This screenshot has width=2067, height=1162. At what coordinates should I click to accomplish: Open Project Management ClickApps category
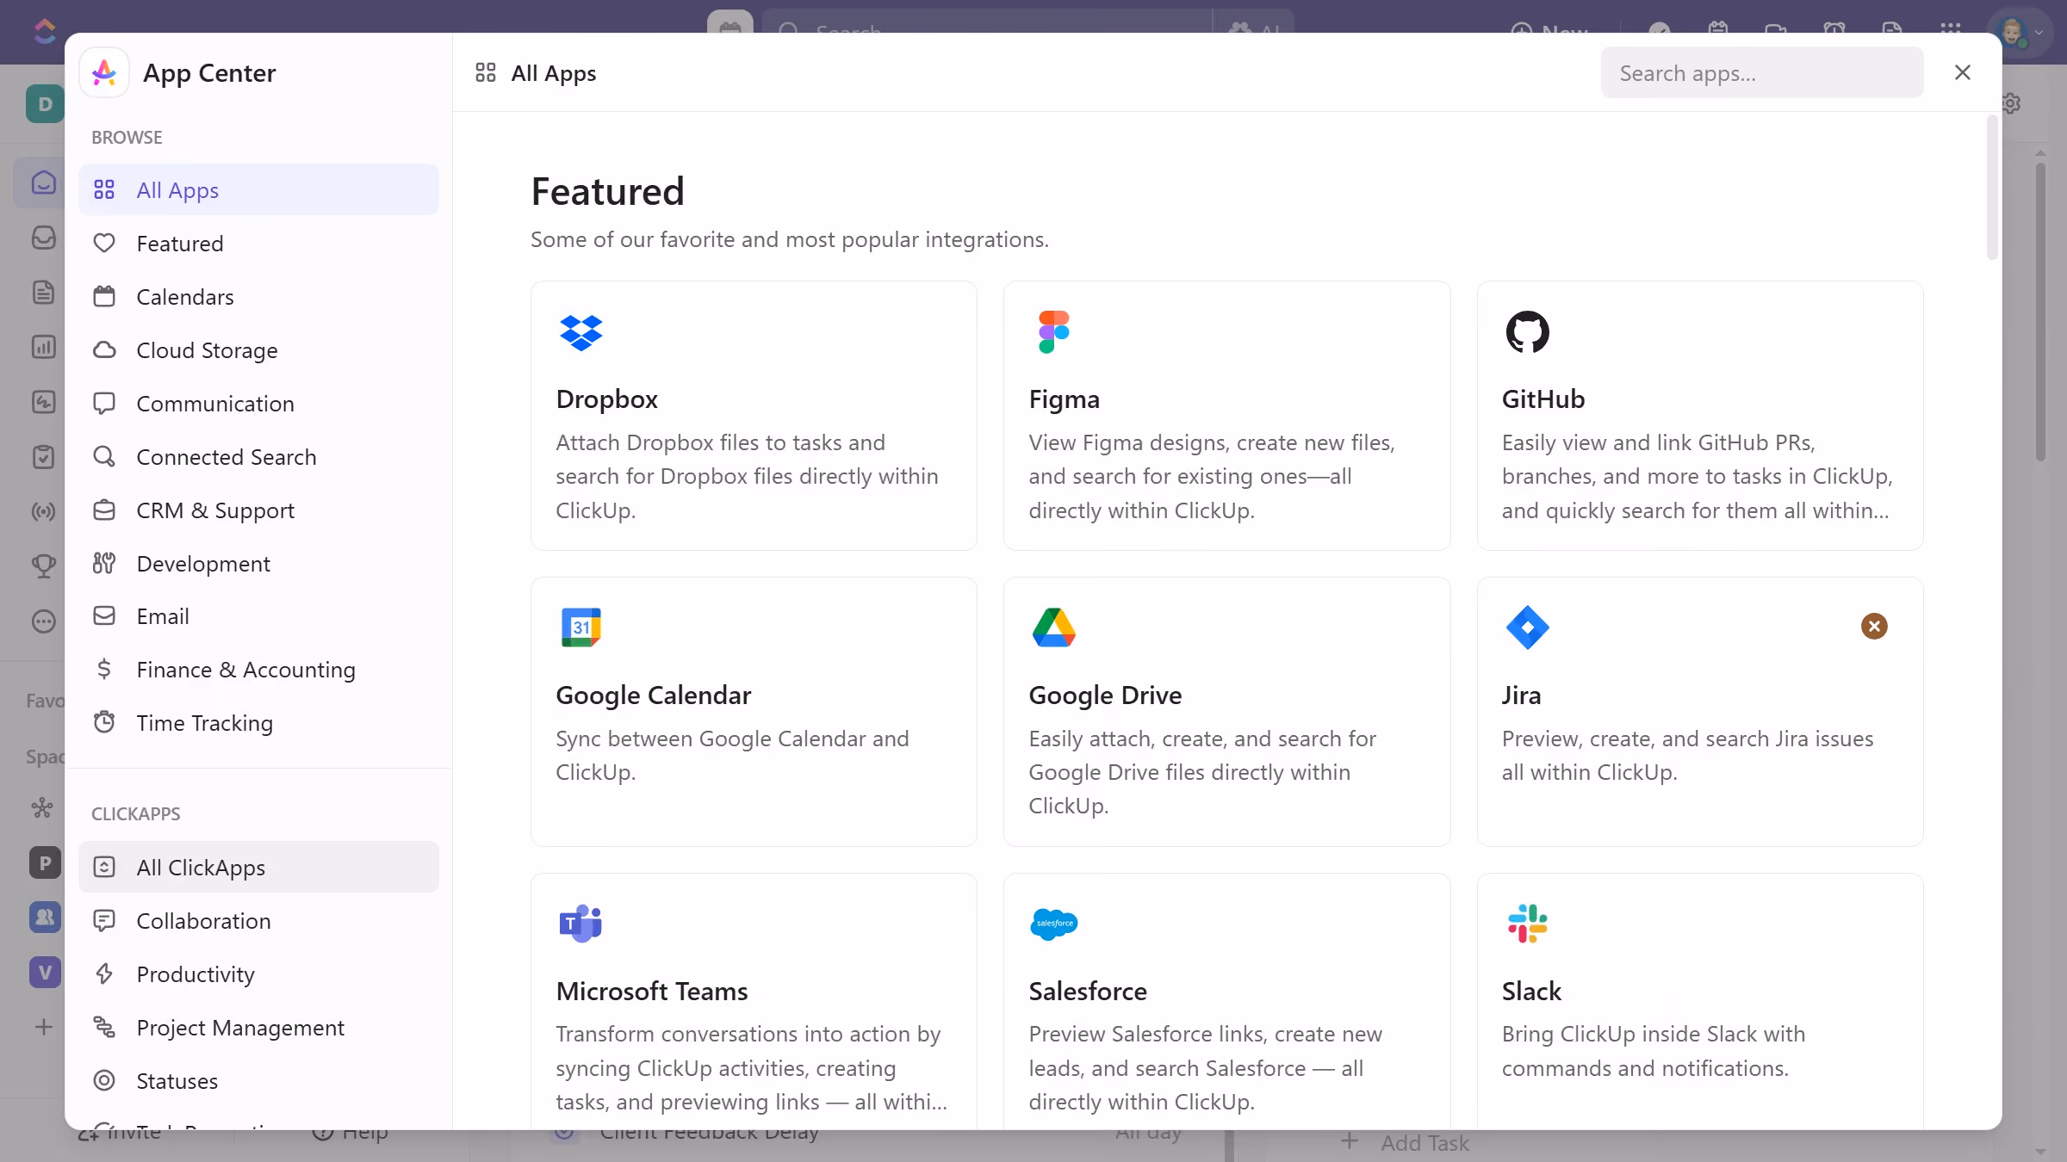tap(258, 1028)
